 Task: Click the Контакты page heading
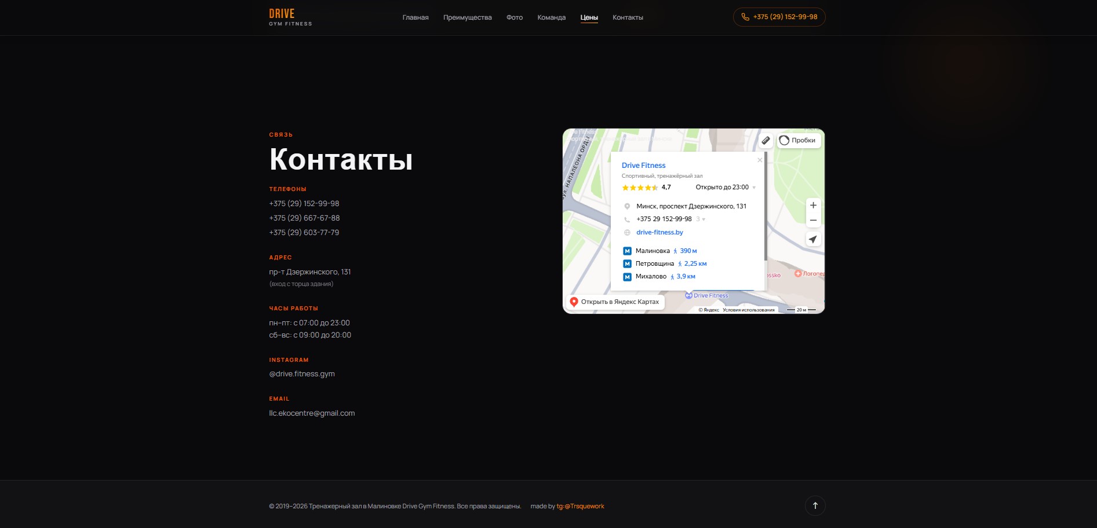click(x=341, y=160)
